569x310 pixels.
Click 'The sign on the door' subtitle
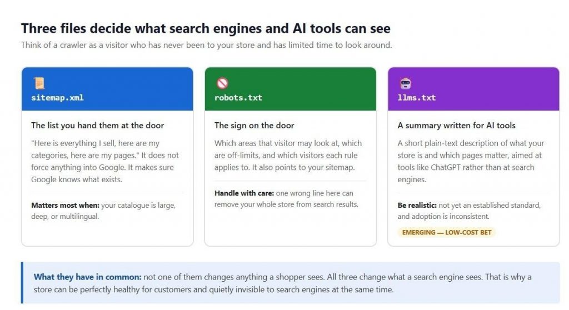(254, 126)
